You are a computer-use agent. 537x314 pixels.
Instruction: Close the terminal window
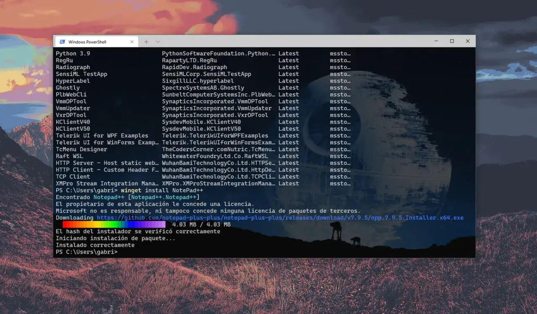click(467, 41)
